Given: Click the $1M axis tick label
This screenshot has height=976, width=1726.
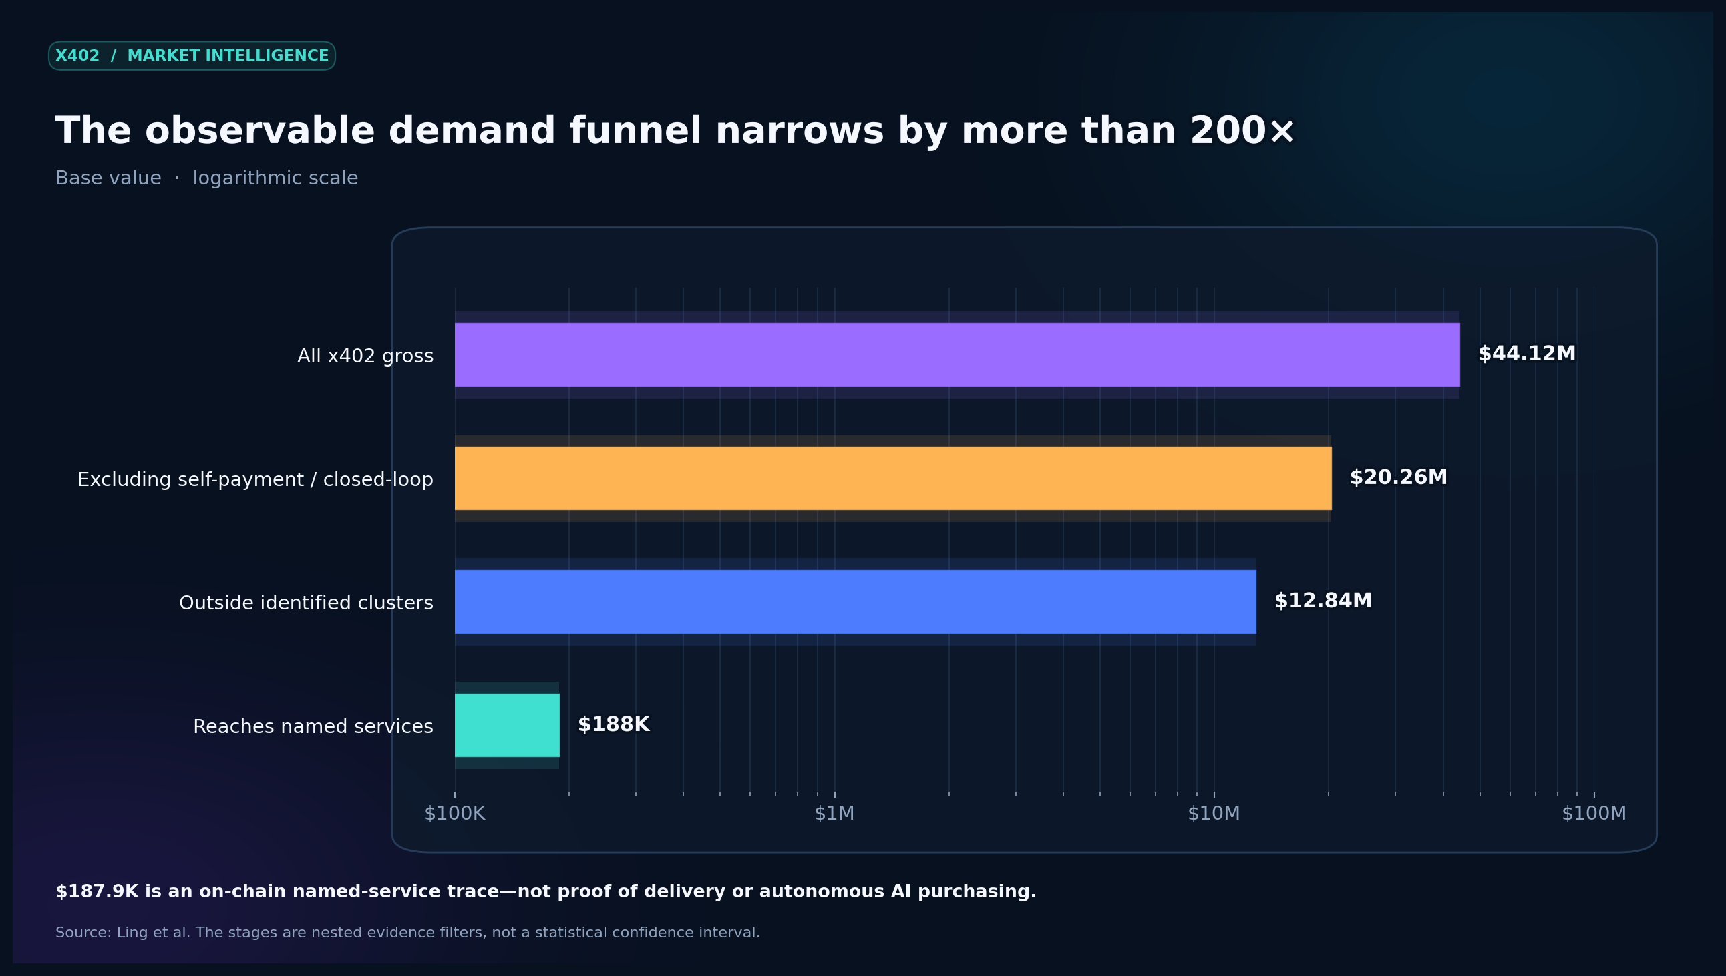Looking at the screenshot, I should [834, 814].
